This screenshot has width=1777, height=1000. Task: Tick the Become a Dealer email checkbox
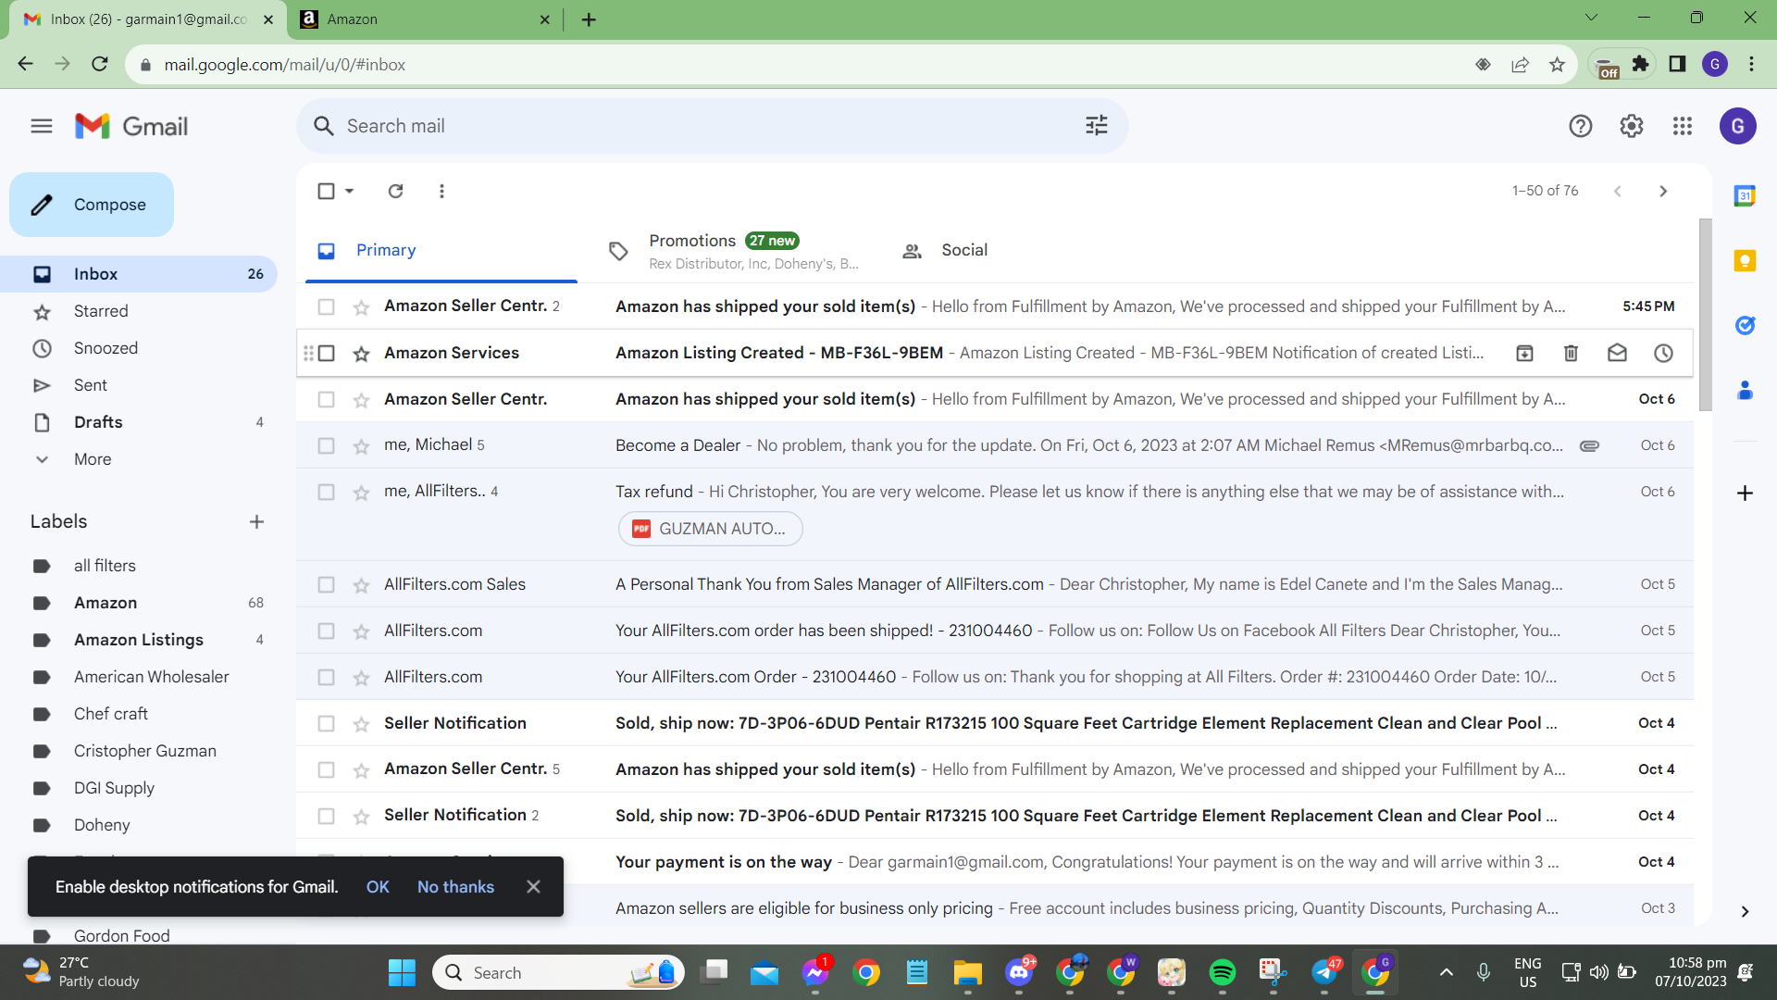[x=326, y=445]
